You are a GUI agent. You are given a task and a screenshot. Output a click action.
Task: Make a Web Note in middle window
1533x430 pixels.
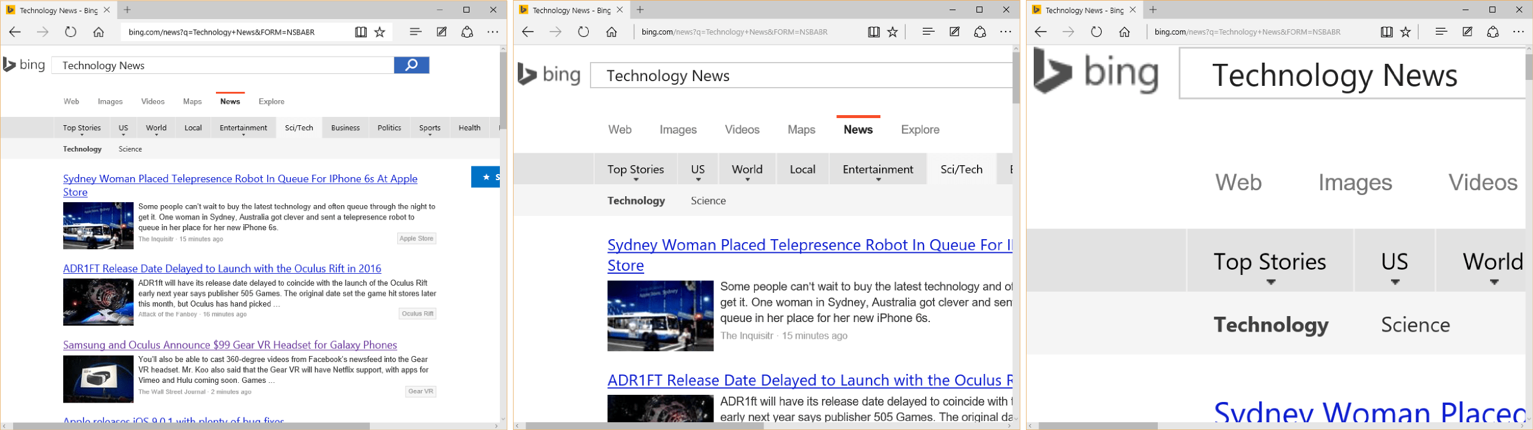[x=954, y=32]
